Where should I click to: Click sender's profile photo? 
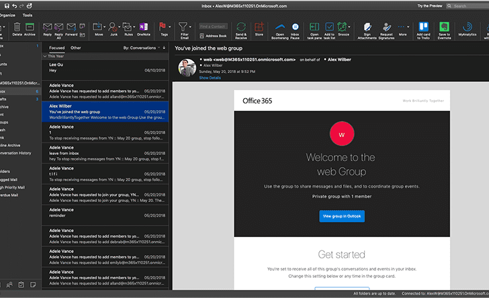(x=187, y=68)
